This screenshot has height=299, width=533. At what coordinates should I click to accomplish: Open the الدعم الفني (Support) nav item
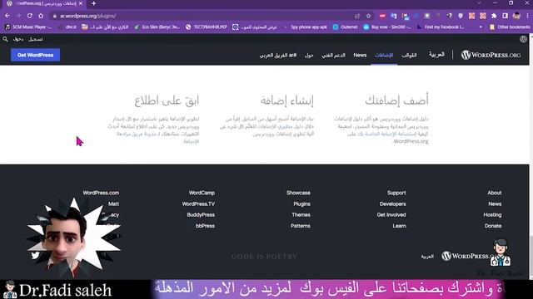[x=333, y=55]
